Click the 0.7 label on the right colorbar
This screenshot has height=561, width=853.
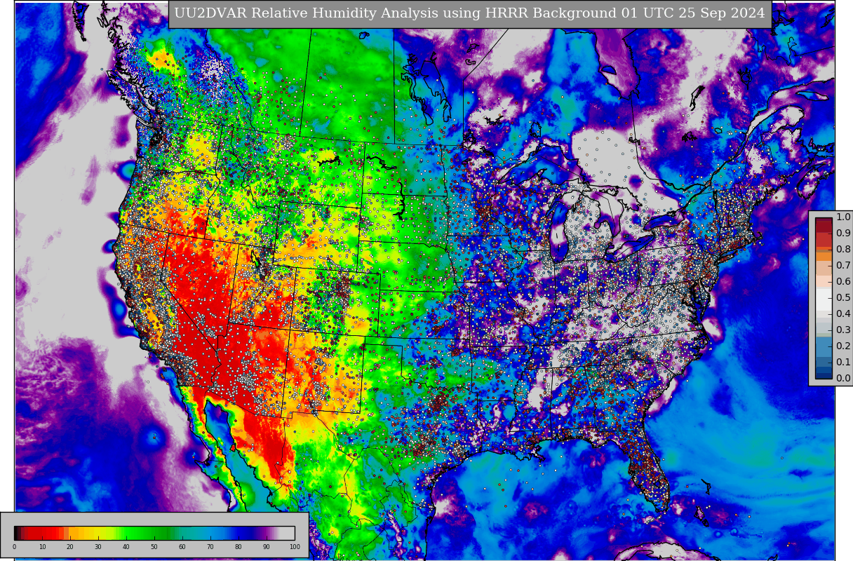(x=843, y=265)
